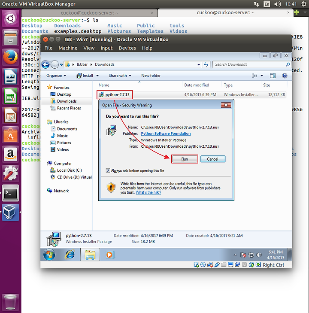Open the Trash in the launcher
Image resolution: width=309 pixels, height=313 pixels.
pyautogui.click(x=10, y=302)
